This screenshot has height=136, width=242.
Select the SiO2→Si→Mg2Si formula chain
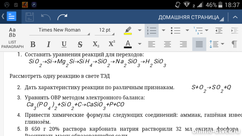97,63
